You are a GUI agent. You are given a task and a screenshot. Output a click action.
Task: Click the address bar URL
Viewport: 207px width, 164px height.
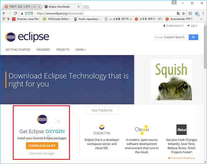[60, 13]
